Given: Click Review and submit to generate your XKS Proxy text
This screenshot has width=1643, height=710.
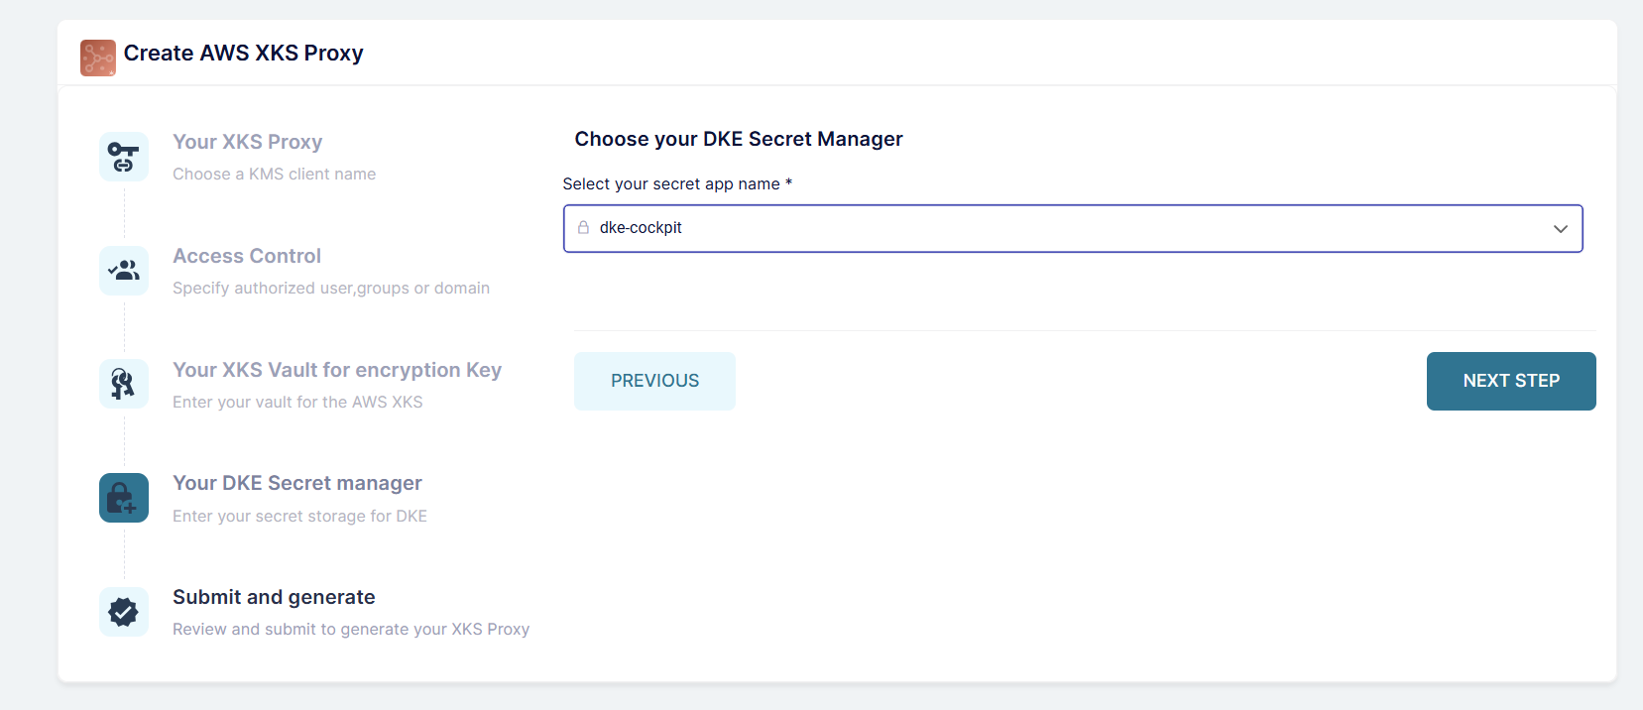Looking at the screenshot, I should point(351,629).
